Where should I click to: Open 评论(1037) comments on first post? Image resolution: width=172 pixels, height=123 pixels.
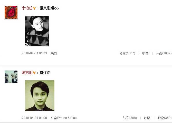(x=164, y=53)
